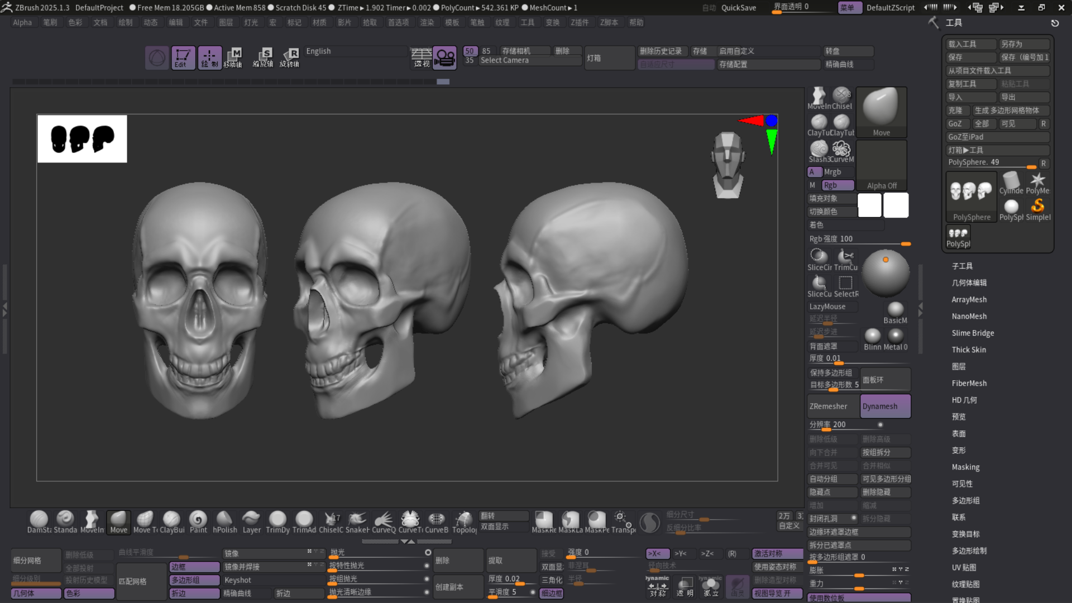This screenshot has width=1072, height=603.
Task: Select the Layer brush
Action: coord(251,522)
